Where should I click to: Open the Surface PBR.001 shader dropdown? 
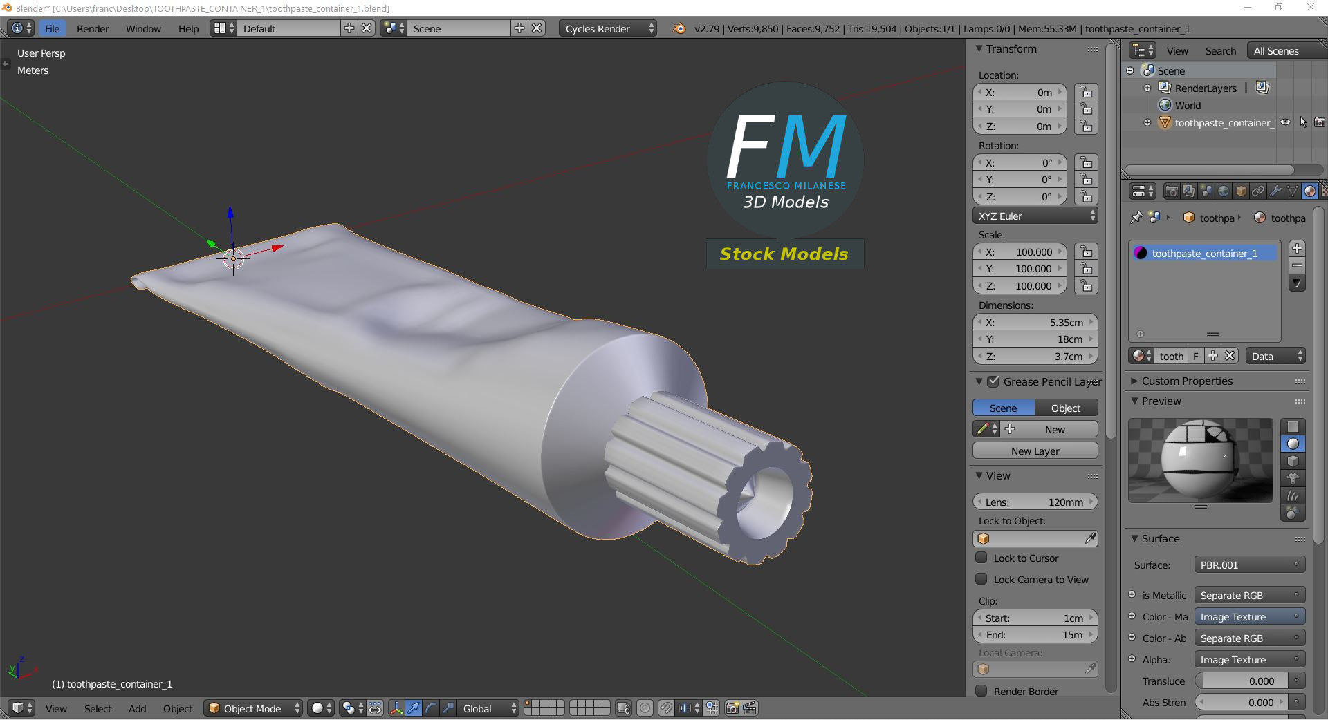tap(1250, 565)
